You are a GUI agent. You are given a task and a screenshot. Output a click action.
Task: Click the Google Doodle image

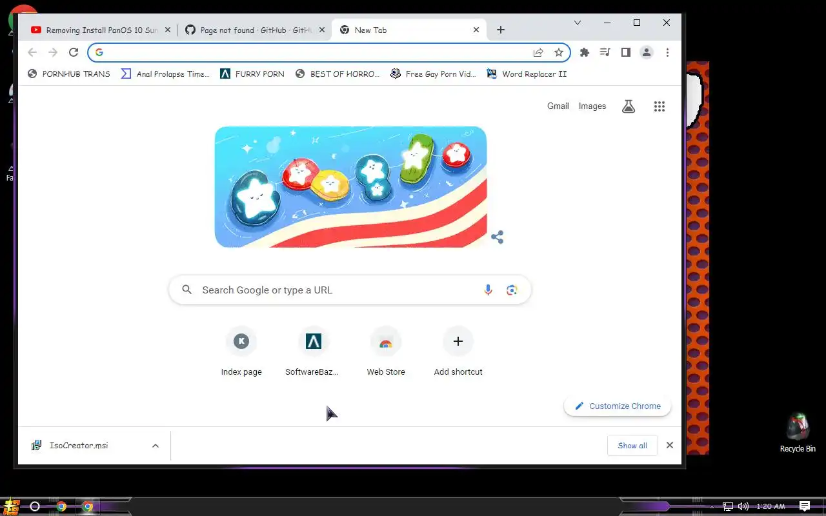point(350,187)
